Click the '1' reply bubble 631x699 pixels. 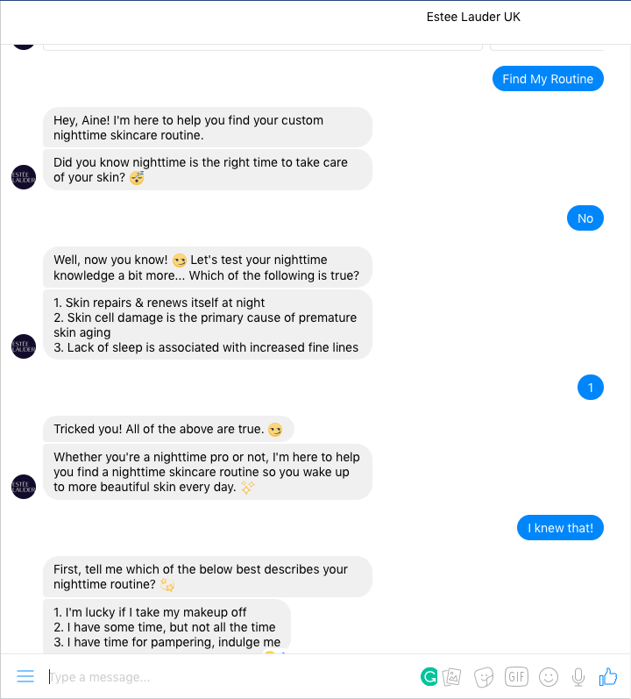591,387
